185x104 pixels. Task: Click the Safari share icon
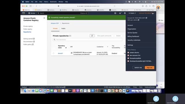pos(146,6)
